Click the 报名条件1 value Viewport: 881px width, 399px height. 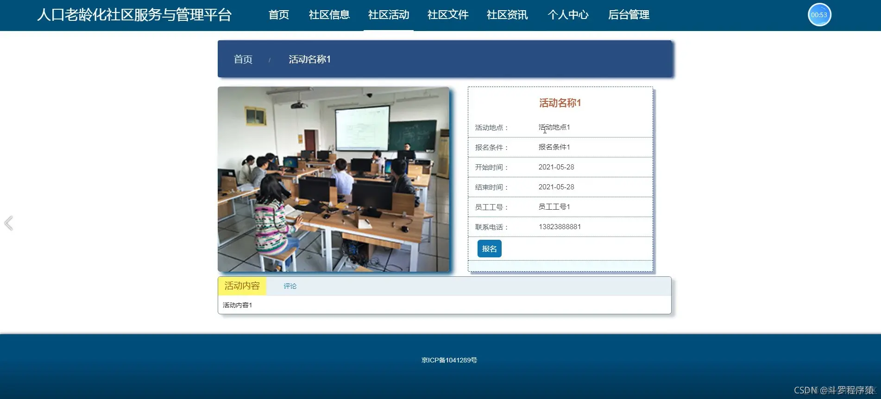coord(554,147)
